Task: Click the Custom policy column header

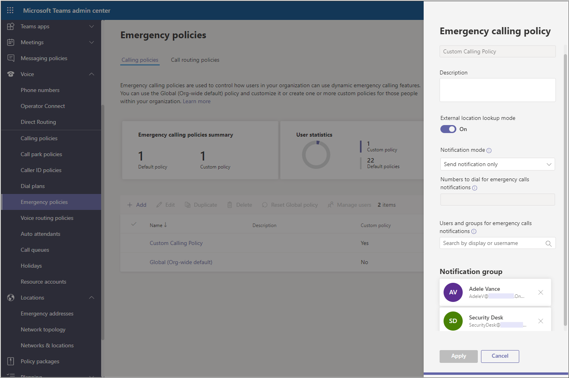Action: point(375,225)
